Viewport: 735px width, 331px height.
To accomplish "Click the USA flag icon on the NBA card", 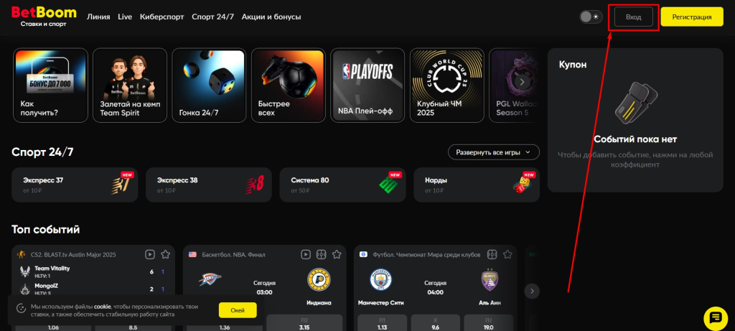I will click(x=192, y=255).
